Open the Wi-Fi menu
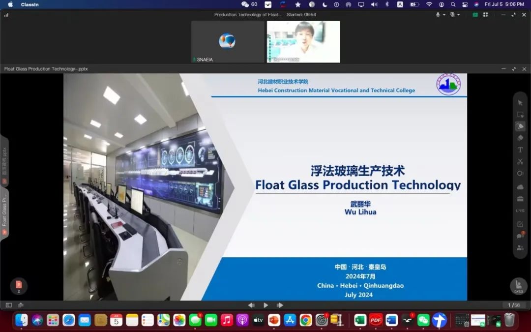Viewport: 531px width, 332px height. pyautogui.click(x=429, y=4)
